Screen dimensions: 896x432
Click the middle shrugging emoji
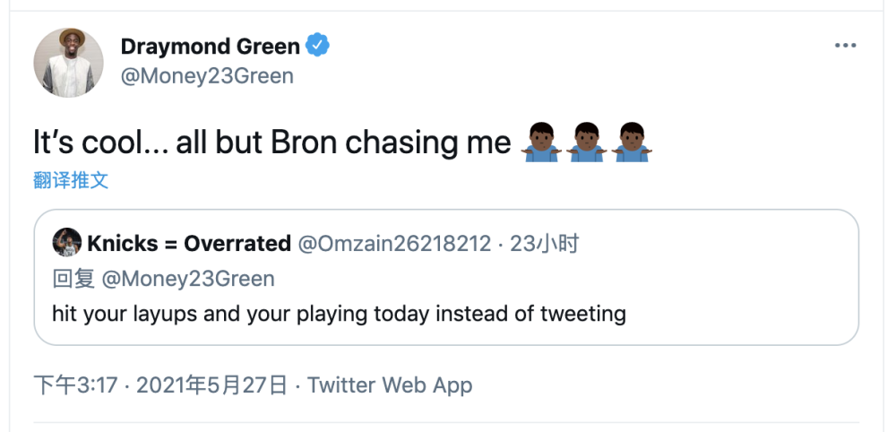pos(586,143)
